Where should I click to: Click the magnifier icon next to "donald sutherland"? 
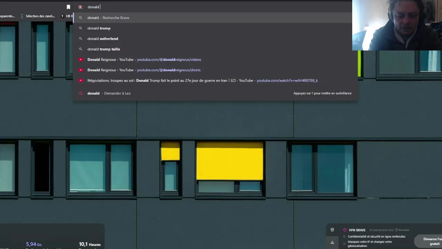tap(80, 39)
